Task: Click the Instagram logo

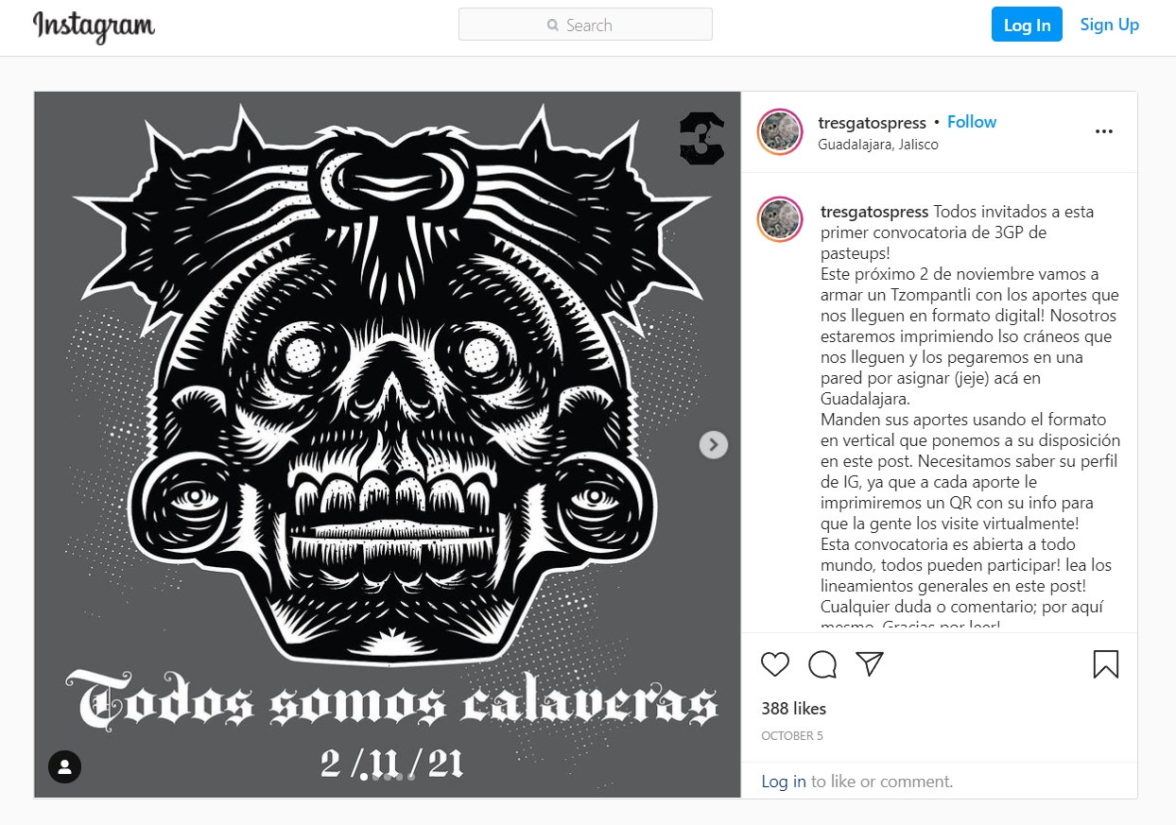Action: click(95, 26)
